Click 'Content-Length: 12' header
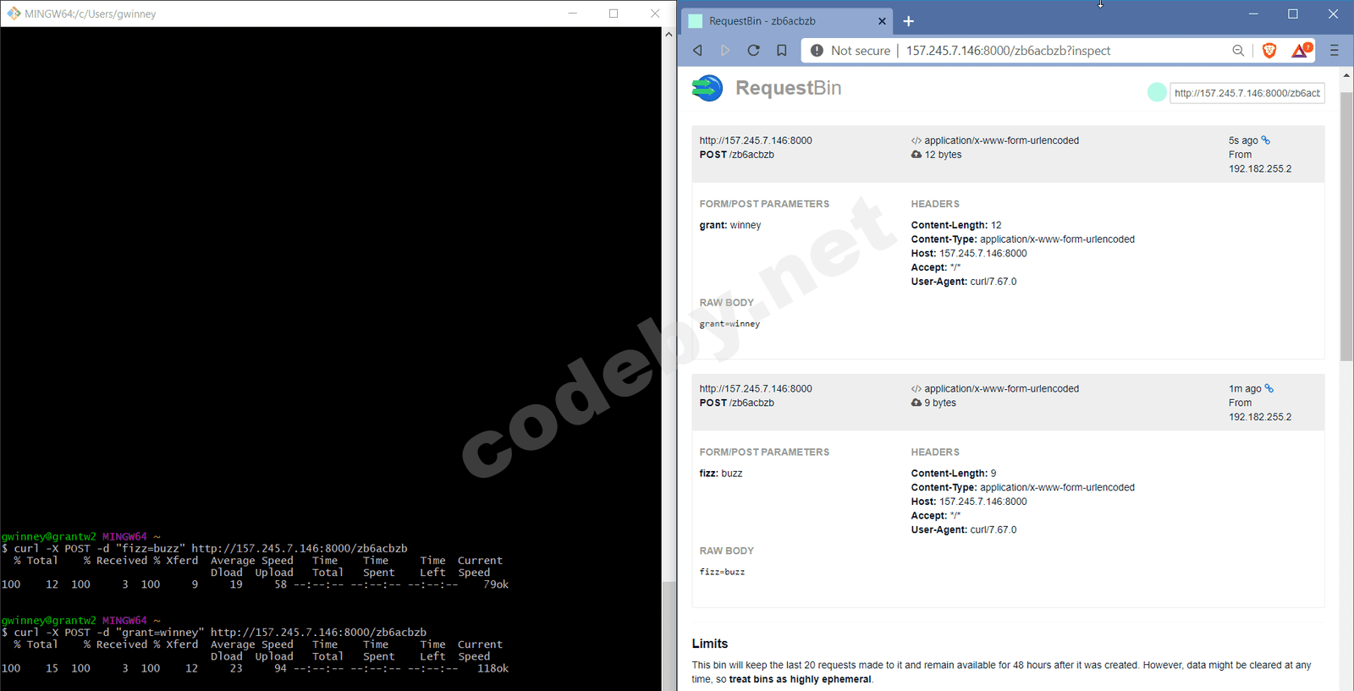1354x691 pixels. click(956, 225)
